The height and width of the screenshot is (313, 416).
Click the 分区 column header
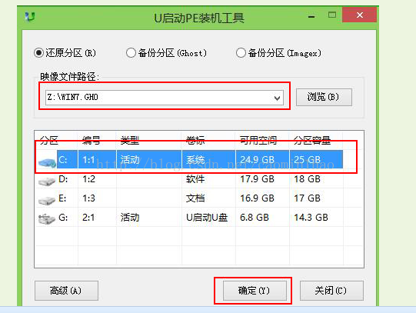(49, 140)
